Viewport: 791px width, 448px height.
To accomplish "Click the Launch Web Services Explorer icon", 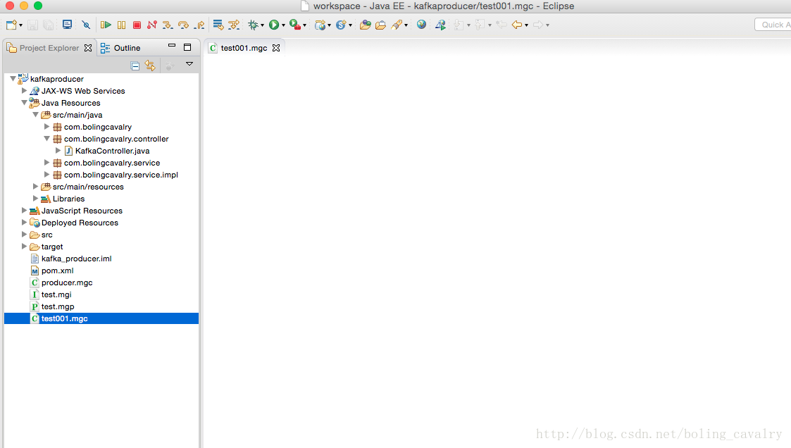I will click(x=440, y=25).
